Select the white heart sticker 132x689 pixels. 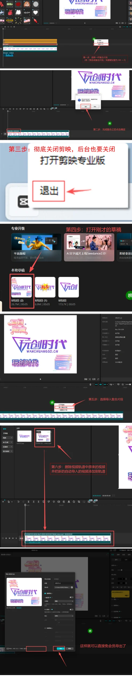pos(35,12)
